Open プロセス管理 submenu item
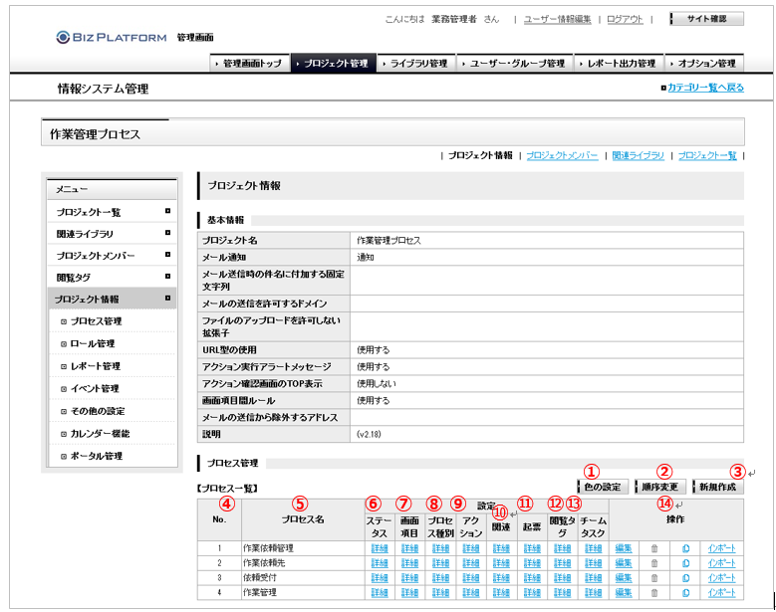 point(96,321)
